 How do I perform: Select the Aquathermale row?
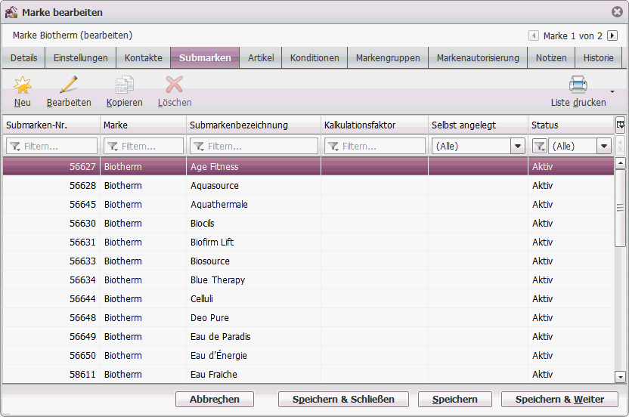308,205
